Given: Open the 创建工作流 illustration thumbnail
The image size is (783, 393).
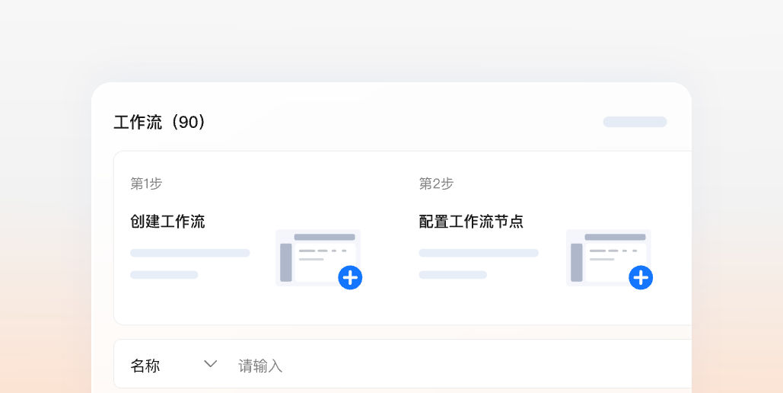Looking at the screenshot, I should tap(318, 258).
